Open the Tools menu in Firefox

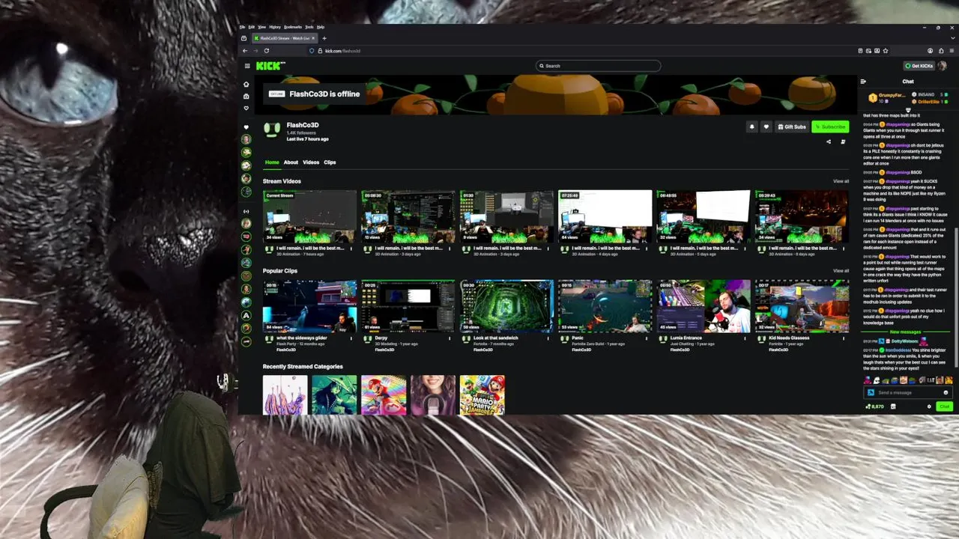[309, 27]
